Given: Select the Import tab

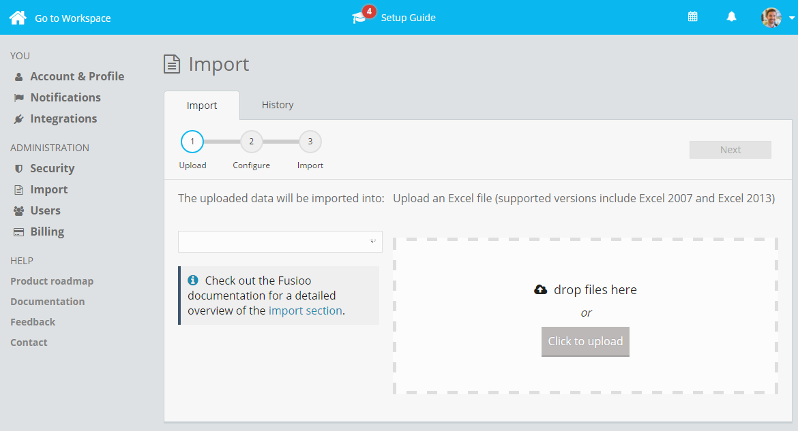Looking at the screenshot, I should coord(202,106).
